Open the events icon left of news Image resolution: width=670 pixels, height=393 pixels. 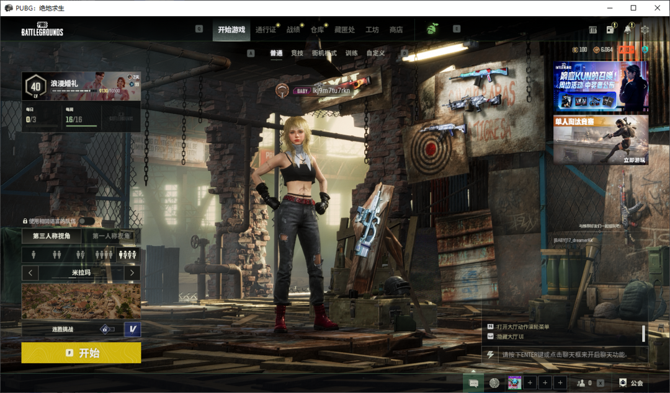(593, 30)
